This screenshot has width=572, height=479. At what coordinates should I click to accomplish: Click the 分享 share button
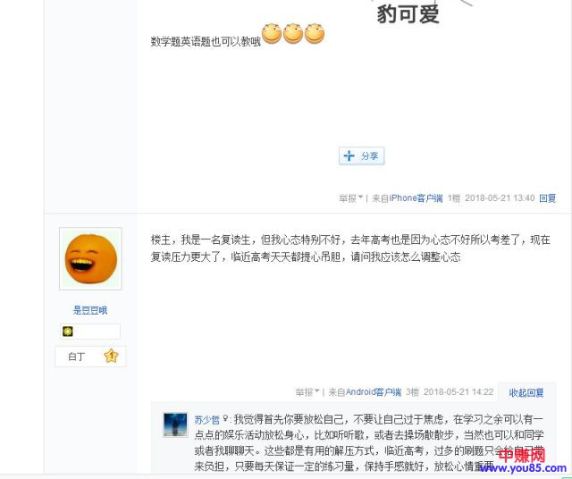(x=361, y=156)
